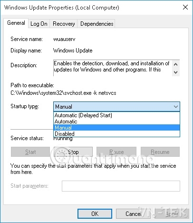Switch to the Log On tab
The width and height of the screenshot is (193, 223).
[x=39, y=24]
